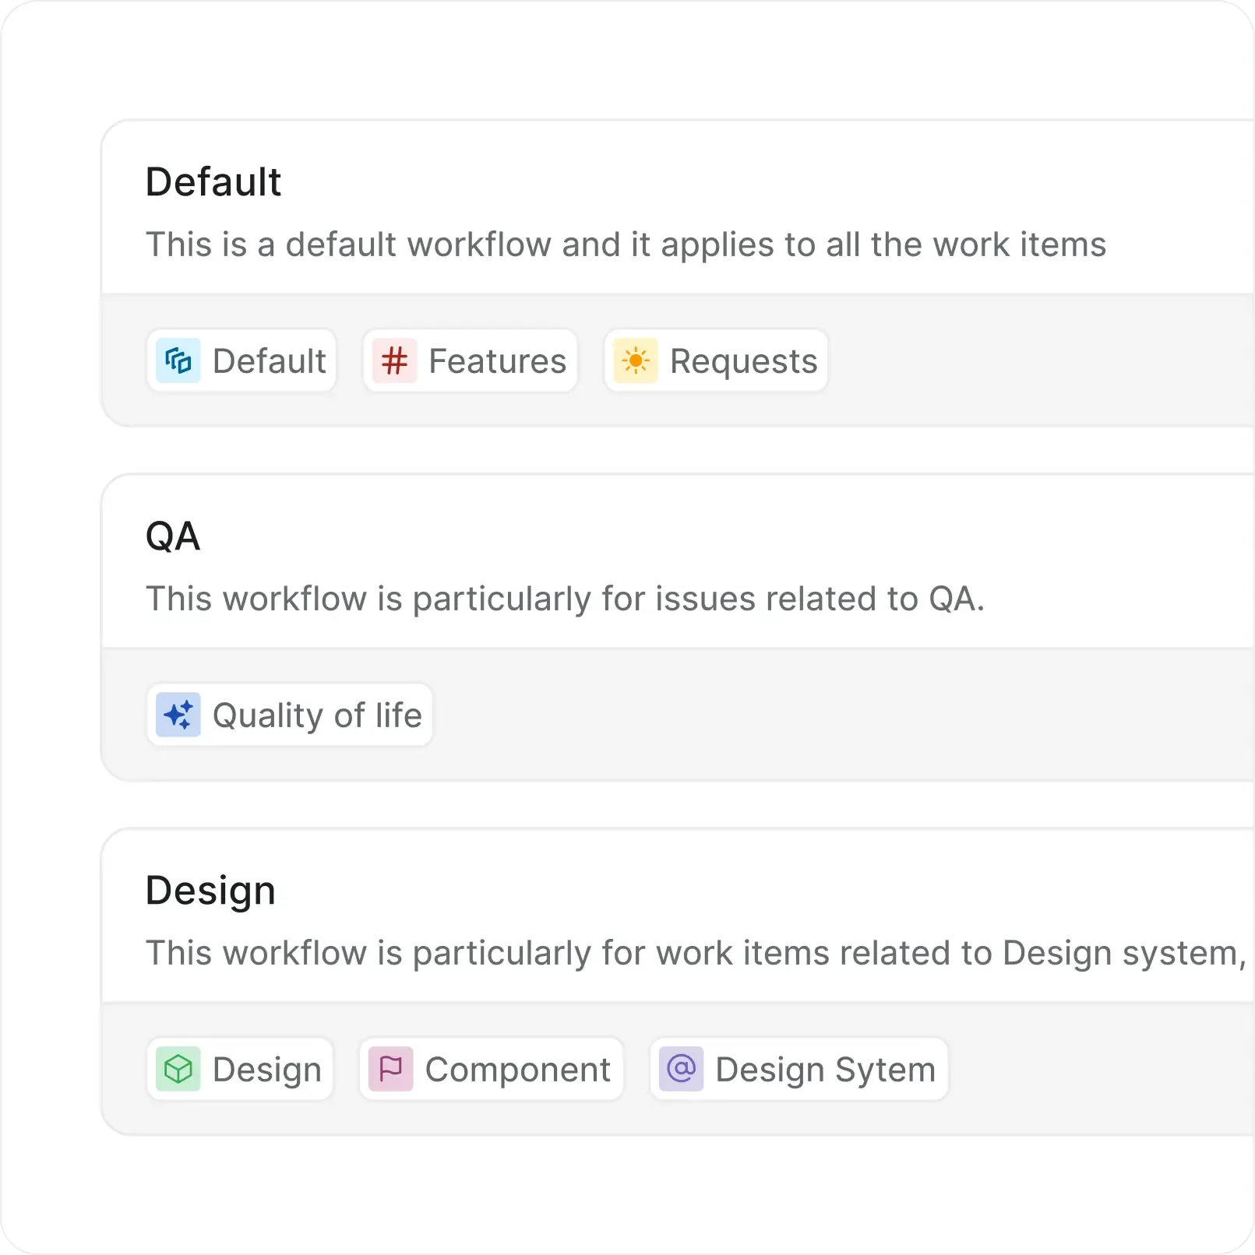Click the QA workflow title
This screenshot has width=1255, height=1255.
coord(173,536)
